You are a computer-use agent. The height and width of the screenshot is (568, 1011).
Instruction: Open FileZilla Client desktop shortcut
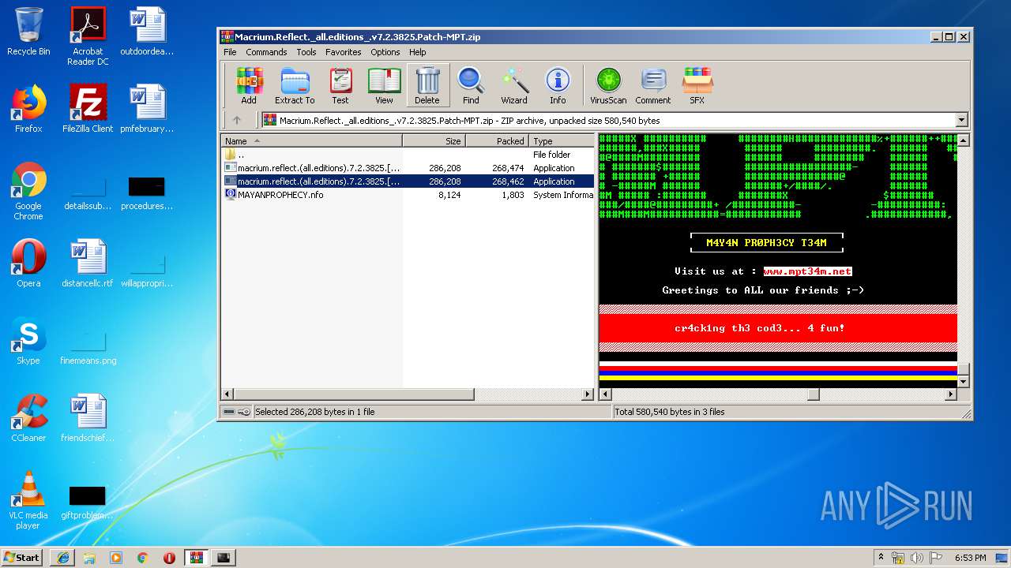click(x=88, y=109)
